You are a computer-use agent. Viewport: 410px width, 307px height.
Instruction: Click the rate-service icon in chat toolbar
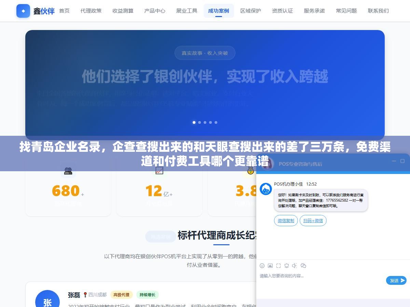click(287, 266)
